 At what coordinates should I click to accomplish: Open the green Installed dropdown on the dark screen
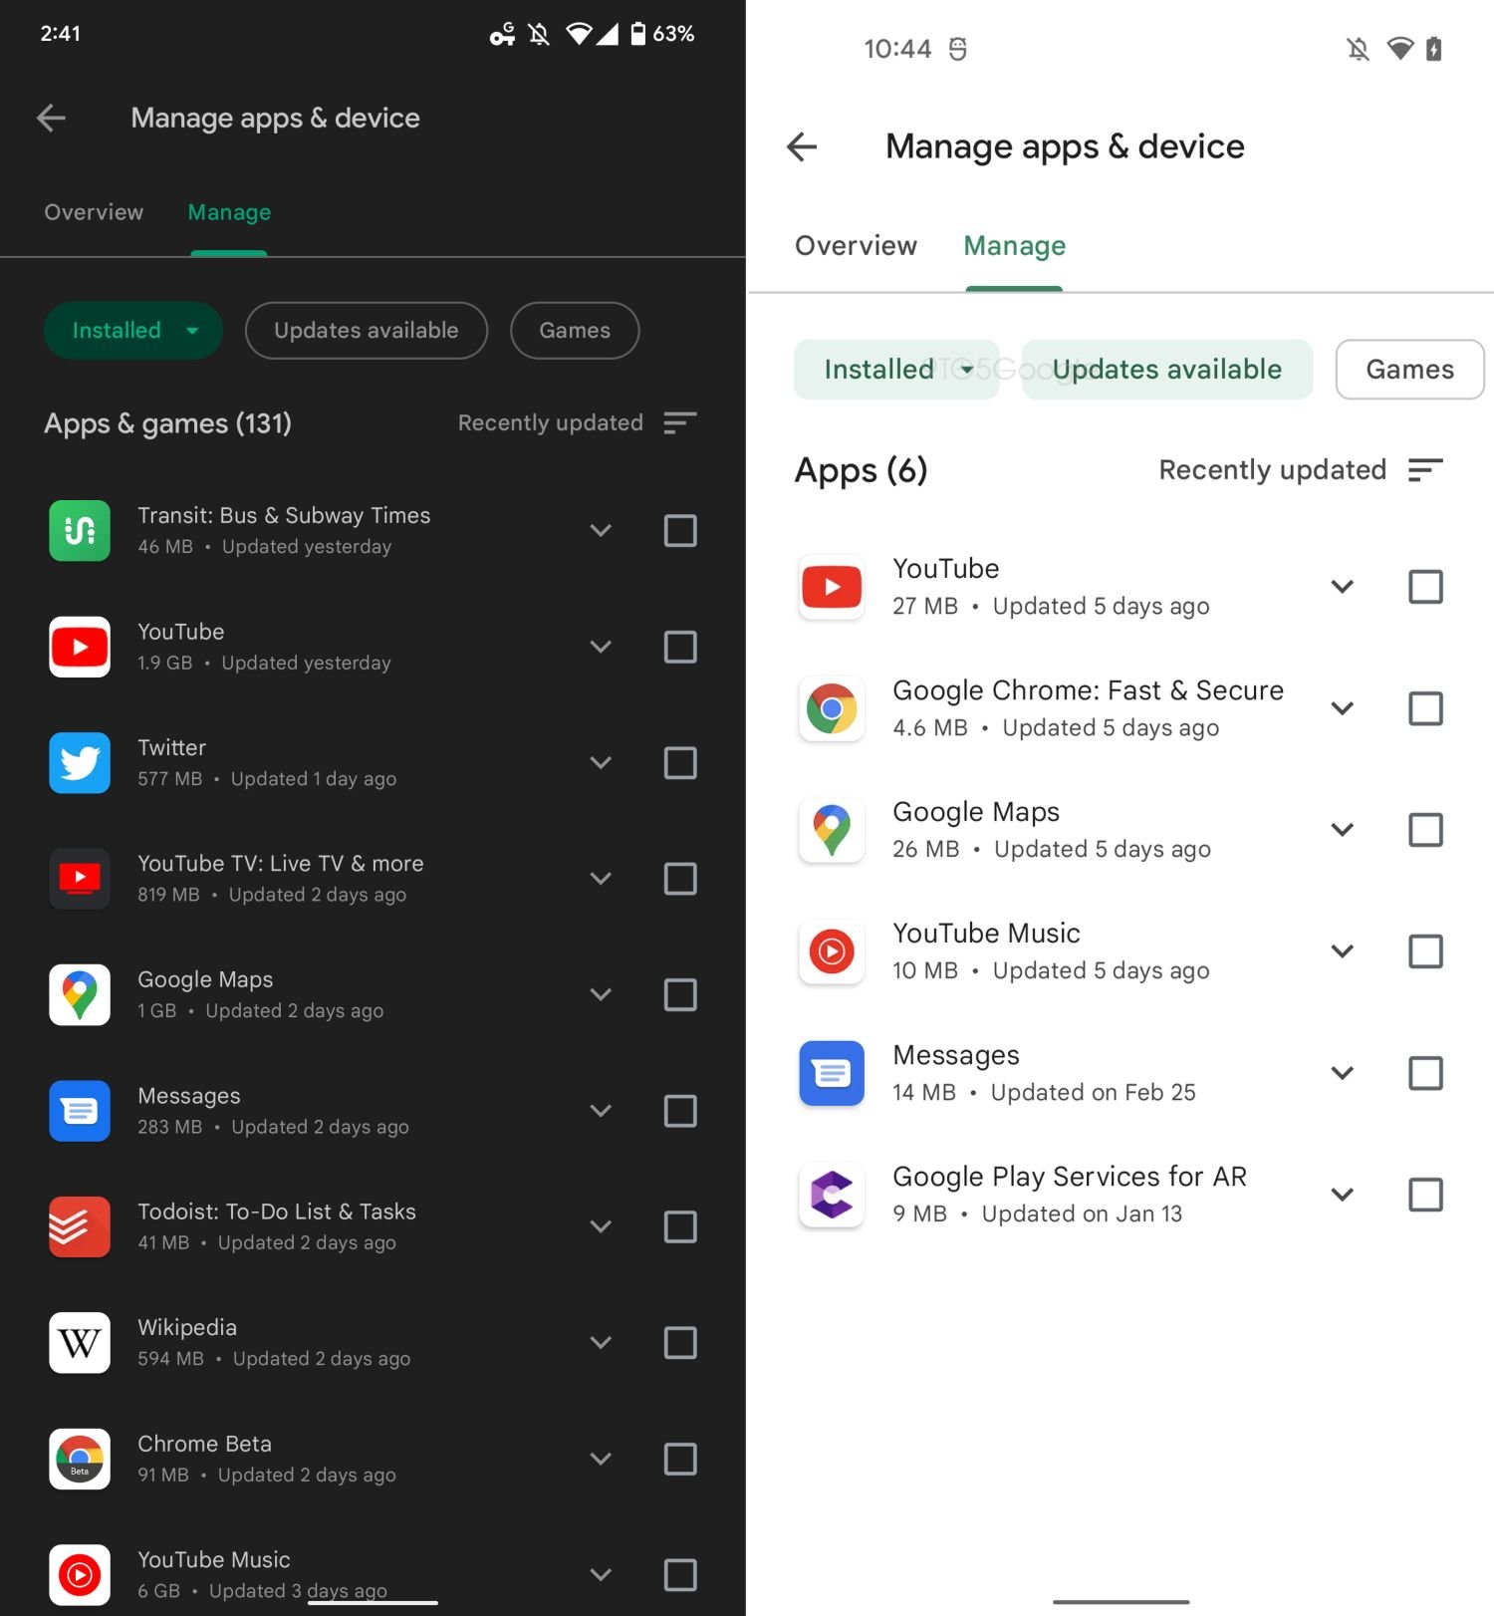132,331
